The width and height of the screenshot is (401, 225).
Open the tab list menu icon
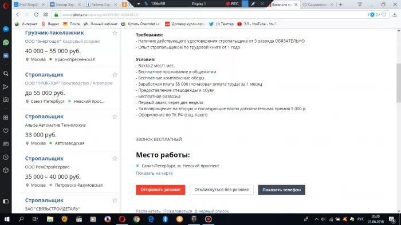click(x=360, y=5)
